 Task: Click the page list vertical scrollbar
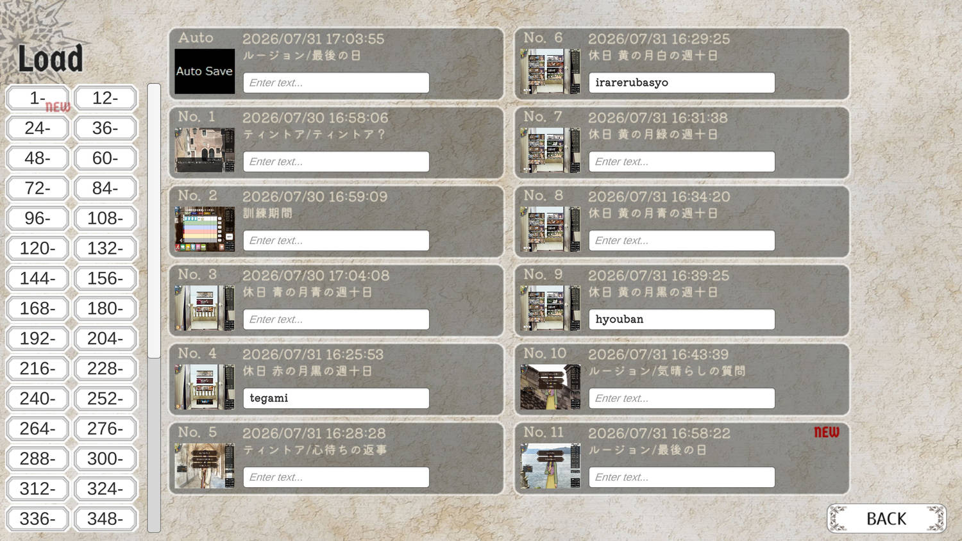point(154,308)
